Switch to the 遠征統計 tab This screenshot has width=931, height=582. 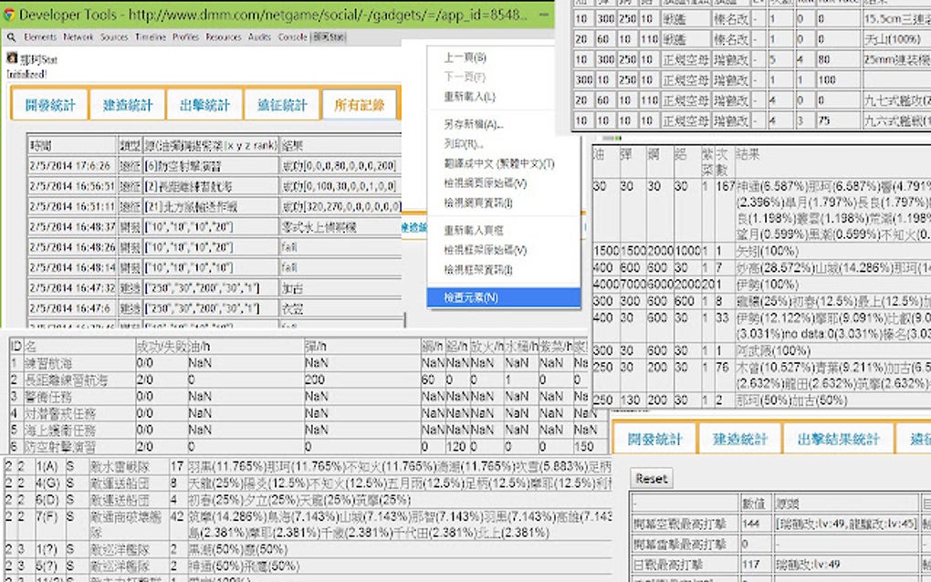tap(281, 105)
